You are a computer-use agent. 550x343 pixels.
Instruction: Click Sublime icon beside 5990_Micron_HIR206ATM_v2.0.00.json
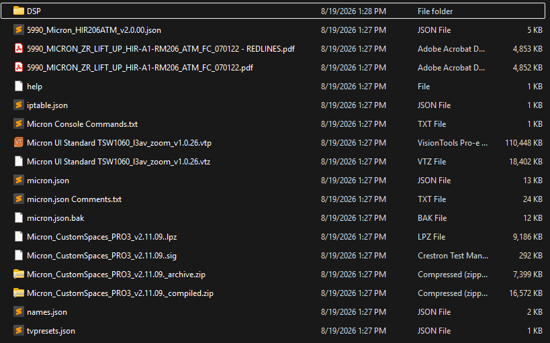(19, 30)
